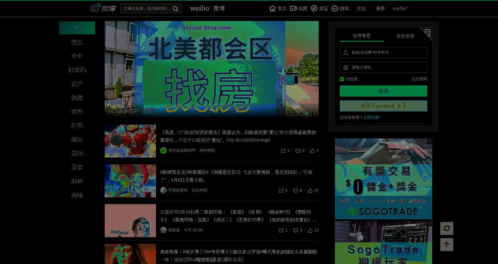Click the green 登录 button
The width and height of the screenshot is (498, 264).
point(384,91)
